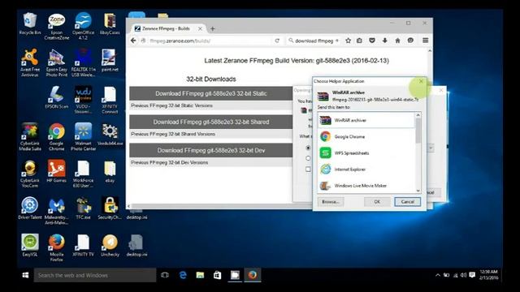Open Firefox hamburger menu
520x292 pixels.
click(x=426, y=41)
